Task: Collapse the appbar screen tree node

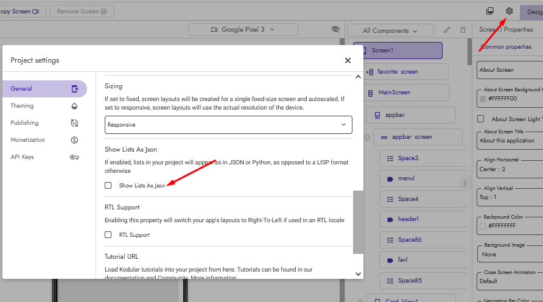Action: click(367, 138)
